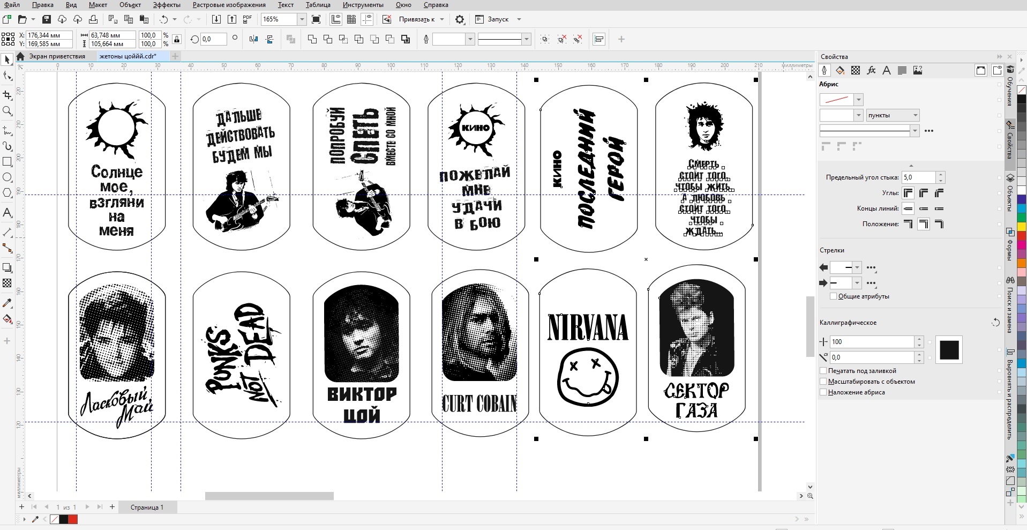The width and height of the screenshot is (1027, 530).
Task: Open line style dropdown in Properties
Action: 914,130
